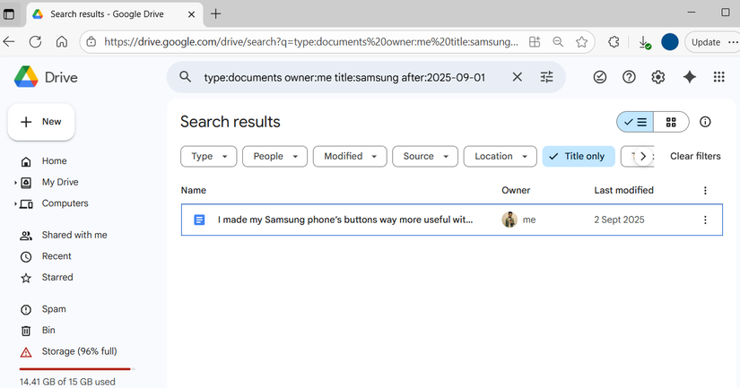740x388 pixels.
Task: Expand the My Drive tree
Action: [x=16, y=183]
